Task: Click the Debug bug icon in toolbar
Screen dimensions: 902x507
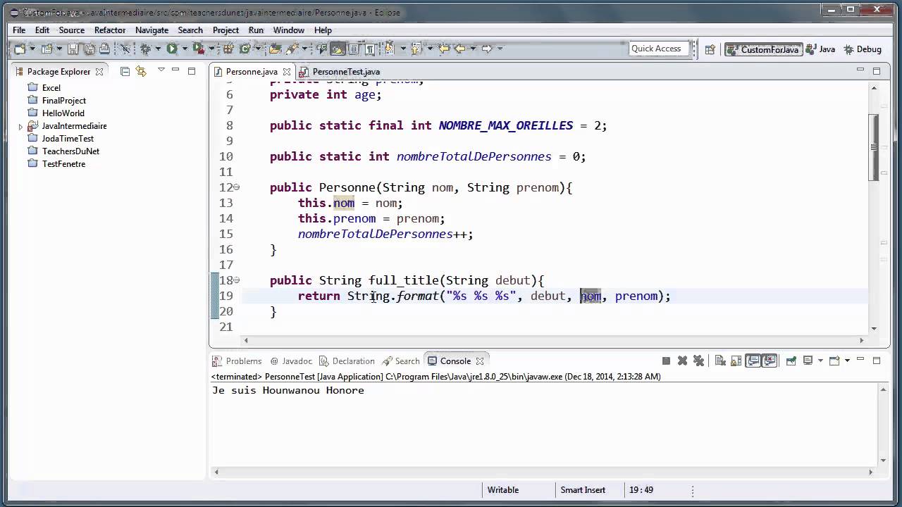Action: (x=146, y=49)
